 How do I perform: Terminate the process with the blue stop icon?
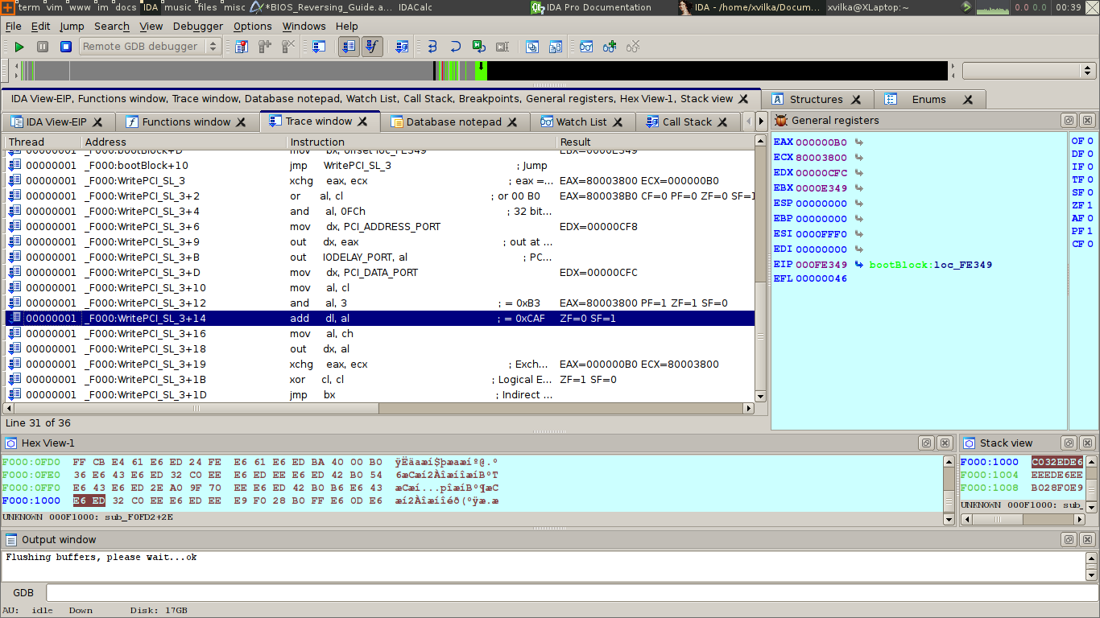pos(66,47)
